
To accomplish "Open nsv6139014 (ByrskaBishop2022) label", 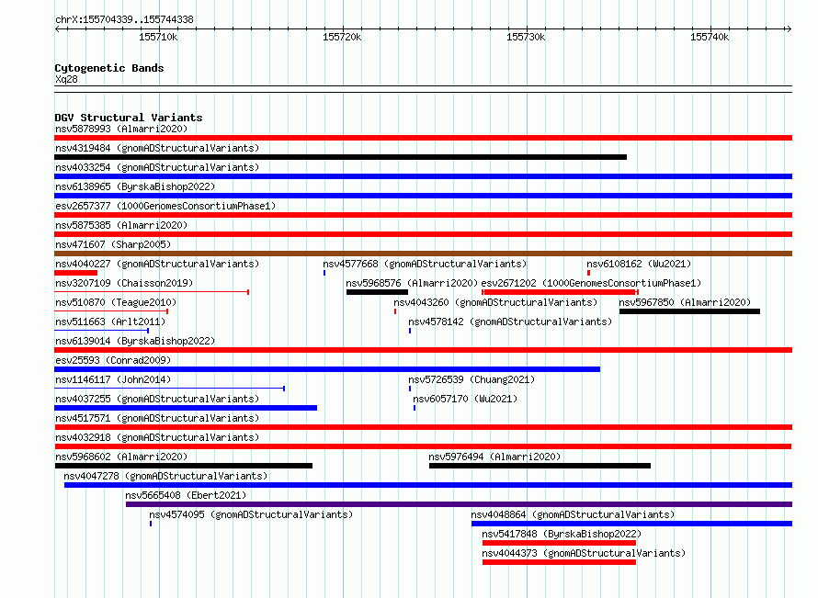I will pos(135,341).
